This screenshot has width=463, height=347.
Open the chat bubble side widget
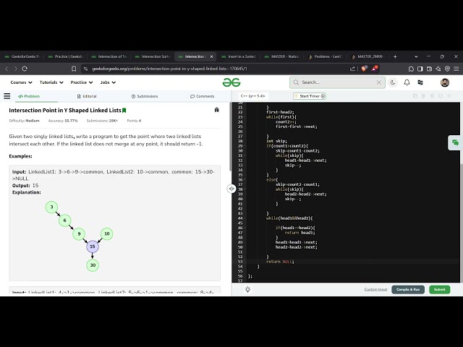[x=455, y=143]
